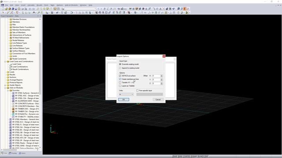Collapse Load Cases and Combinations node
The width and height of the screenshot is (282, 158).
5,61
